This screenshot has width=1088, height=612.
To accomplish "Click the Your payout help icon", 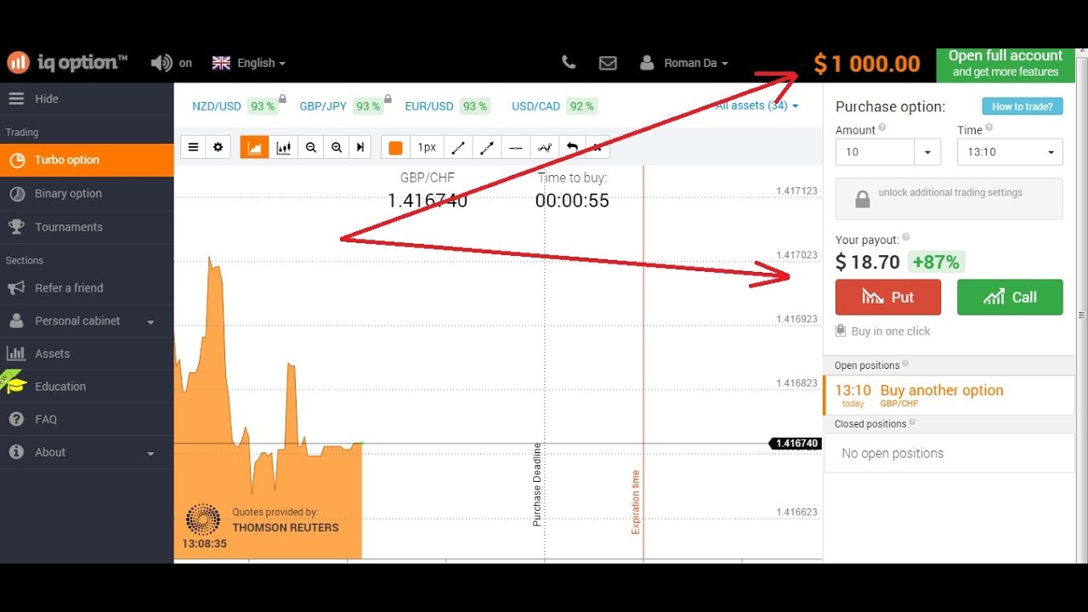I will 905,238.
